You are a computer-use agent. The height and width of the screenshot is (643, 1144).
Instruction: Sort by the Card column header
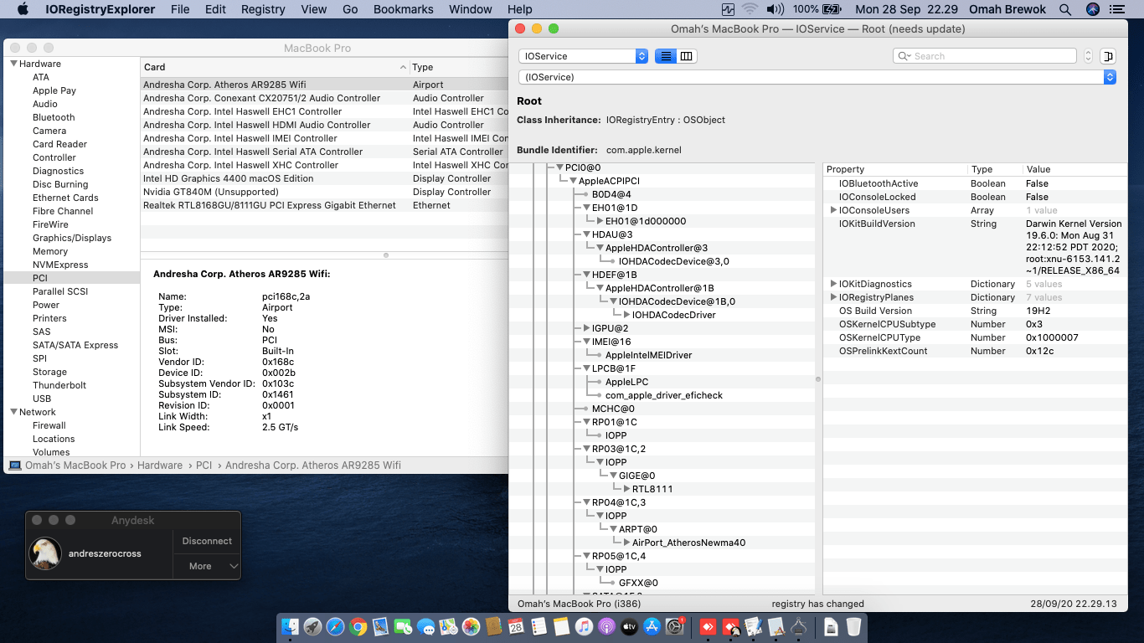tap(275, 67)
